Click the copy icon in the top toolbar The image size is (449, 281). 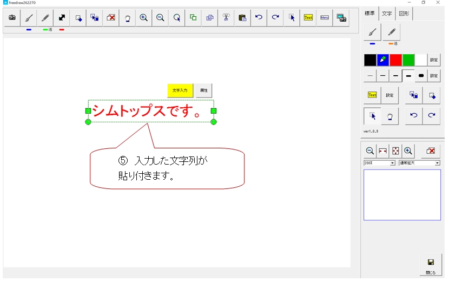point(209,18)
